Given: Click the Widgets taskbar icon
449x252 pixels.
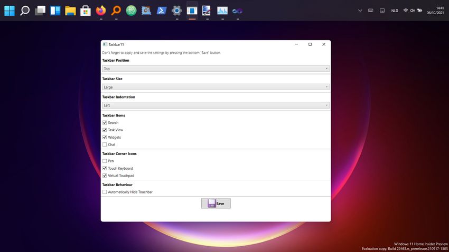Looking at the screenshot, I should tap(55, 11).
